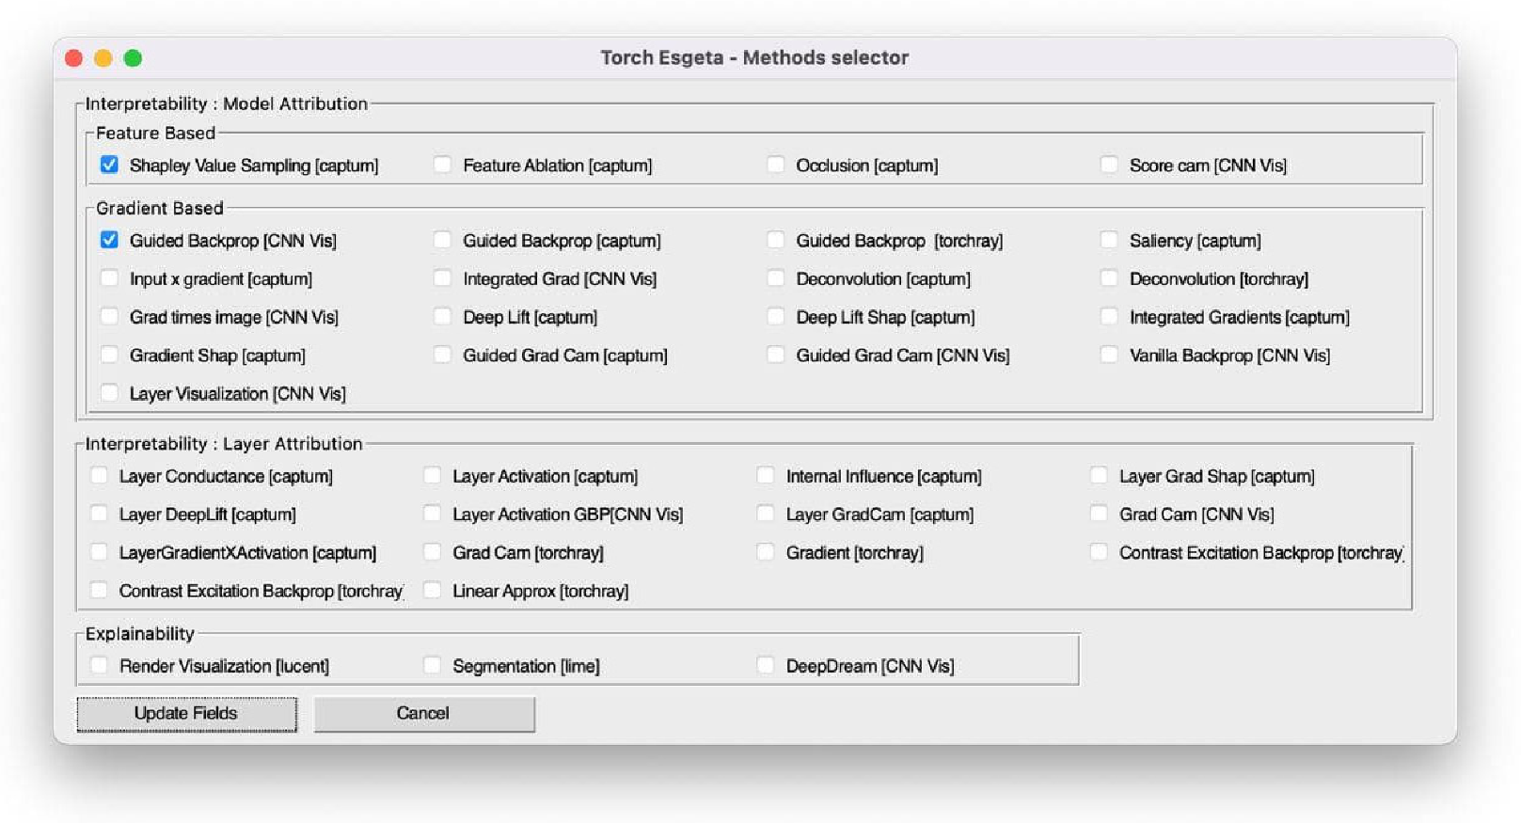Screen dimensions: 1521x823
Task: Toggle Deep Lift Shap [captum] checkbox
Action: tap(776, 317)
